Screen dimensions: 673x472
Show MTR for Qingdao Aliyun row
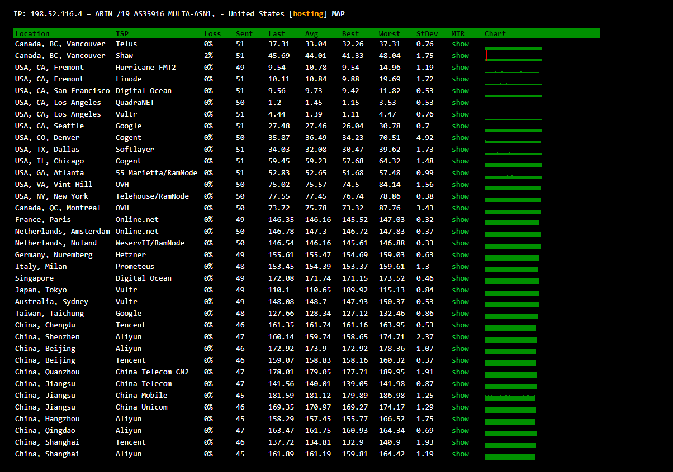[460, 430]
